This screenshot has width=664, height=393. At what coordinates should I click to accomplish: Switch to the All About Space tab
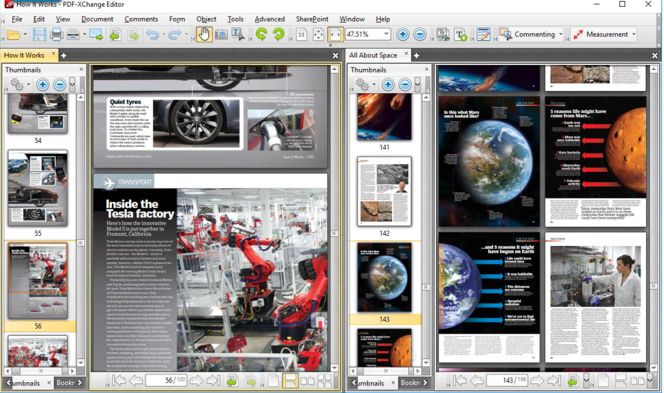(x=373, y=55)
